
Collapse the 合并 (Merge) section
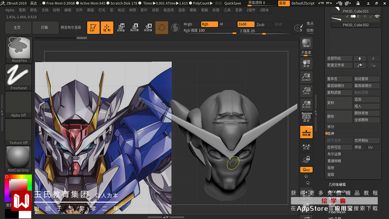pos(331,134)
